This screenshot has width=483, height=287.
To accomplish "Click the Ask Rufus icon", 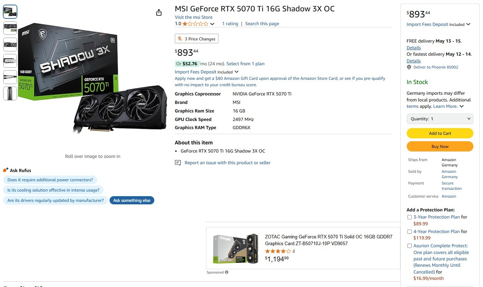I will click(x=6, y=170).
